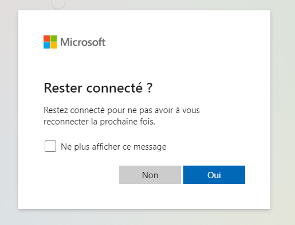Image resolution: width=295 pixels, height=225 pixels.
Task: Click the green square in Microsoft logo
Action: pos(53,38)
